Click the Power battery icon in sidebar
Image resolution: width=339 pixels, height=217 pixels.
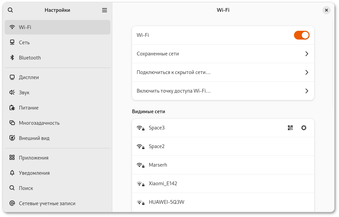(12, 108)
